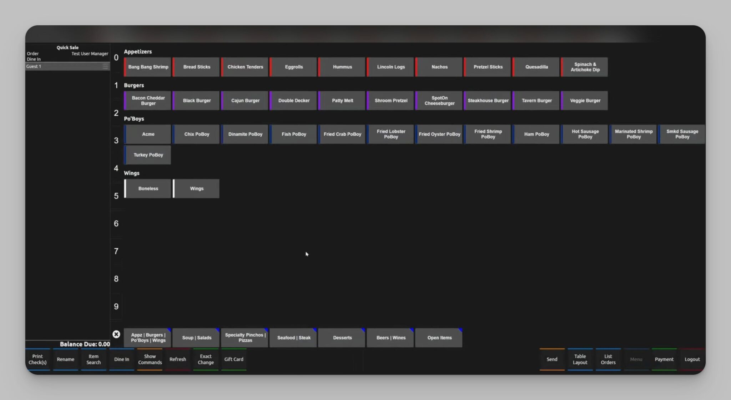This screenshot has width=731, height=400.
Task: Switch to Appz | Burgers | Po'Boys | Wings tab
Action: [x=147, y=338]
